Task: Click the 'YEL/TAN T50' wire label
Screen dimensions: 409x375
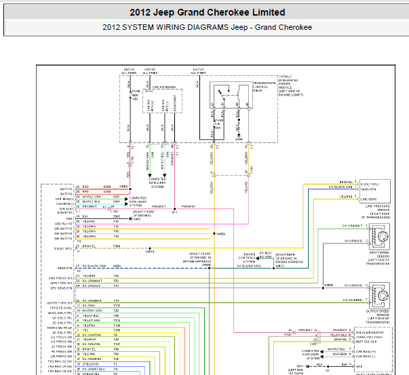Action: pyautogui.click(x=100, y=354)
